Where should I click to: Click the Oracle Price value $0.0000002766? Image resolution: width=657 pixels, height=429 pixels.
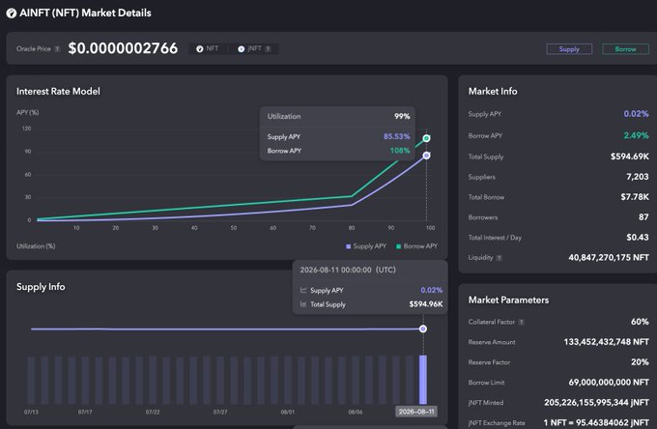tap(123, 48)
